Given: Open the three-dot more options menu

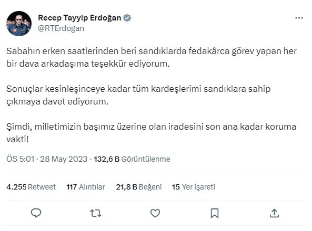Looking at the screenshot, I should click(x=299, y=18).
